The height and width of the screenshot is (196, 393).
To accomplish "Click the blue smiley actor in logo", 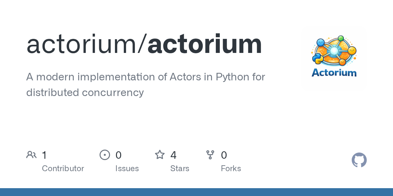I will click(320, 42).
